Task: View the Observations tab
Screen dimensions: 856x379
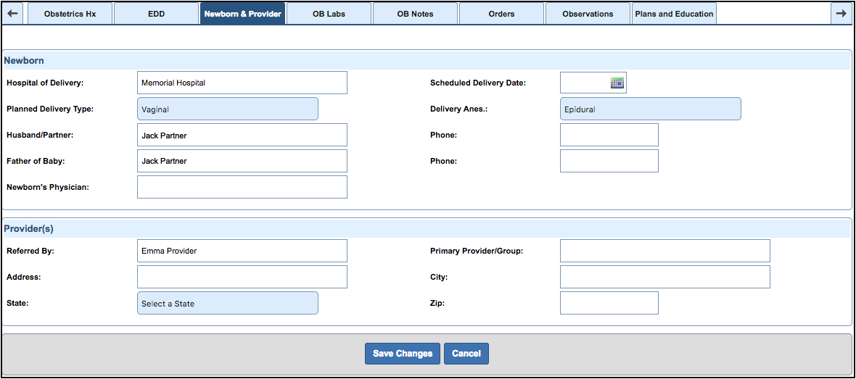Action: 588,14
